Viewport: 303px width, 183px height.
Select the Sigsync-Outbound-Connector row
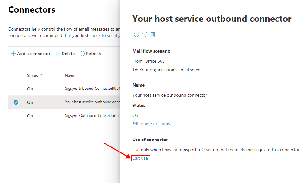click(92, 116)
